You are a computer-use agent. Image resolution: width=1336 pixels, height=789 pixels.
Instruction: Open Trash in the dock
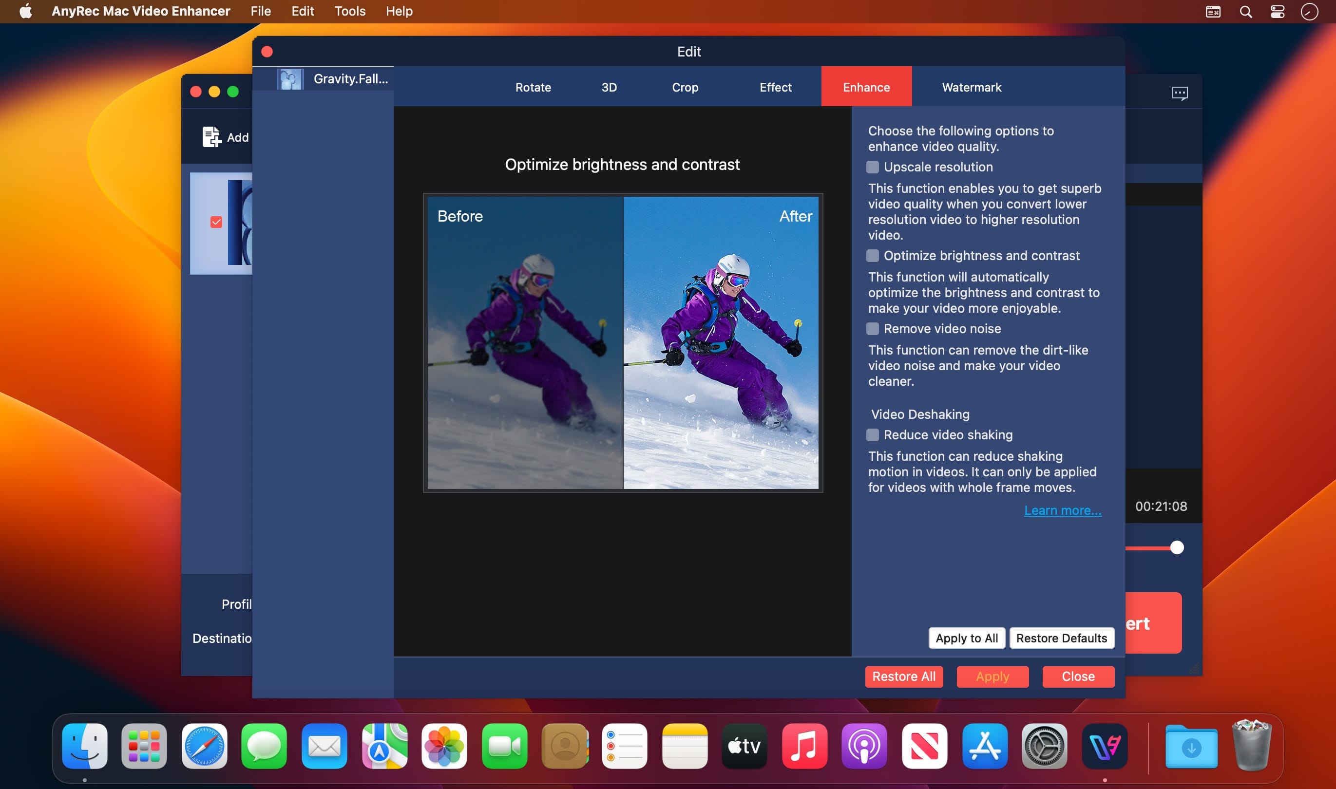1252,746
